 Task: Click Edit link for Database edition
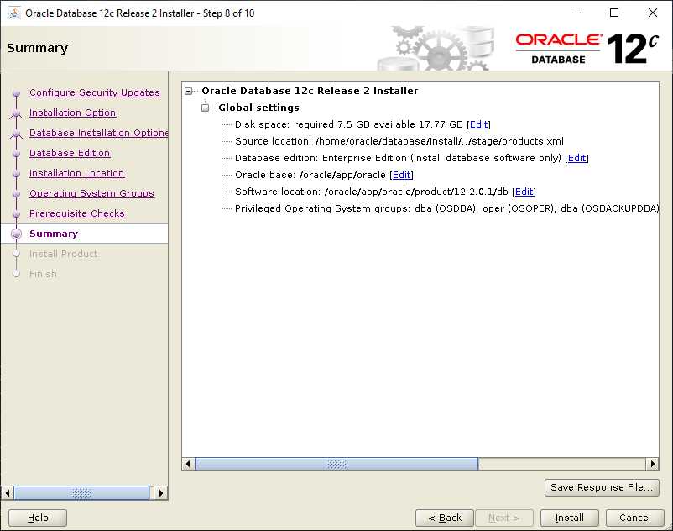point(576,158)
